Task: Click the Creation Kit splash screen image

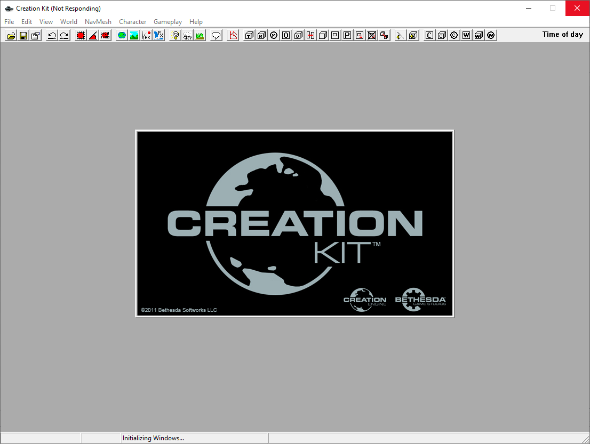Action: coord(294,224)
